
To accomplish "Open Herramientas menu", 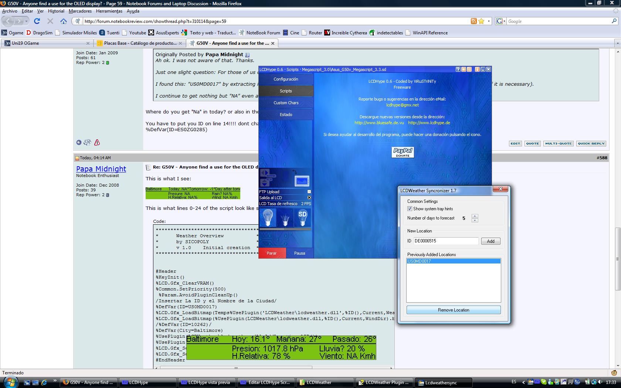I will 109,11.
